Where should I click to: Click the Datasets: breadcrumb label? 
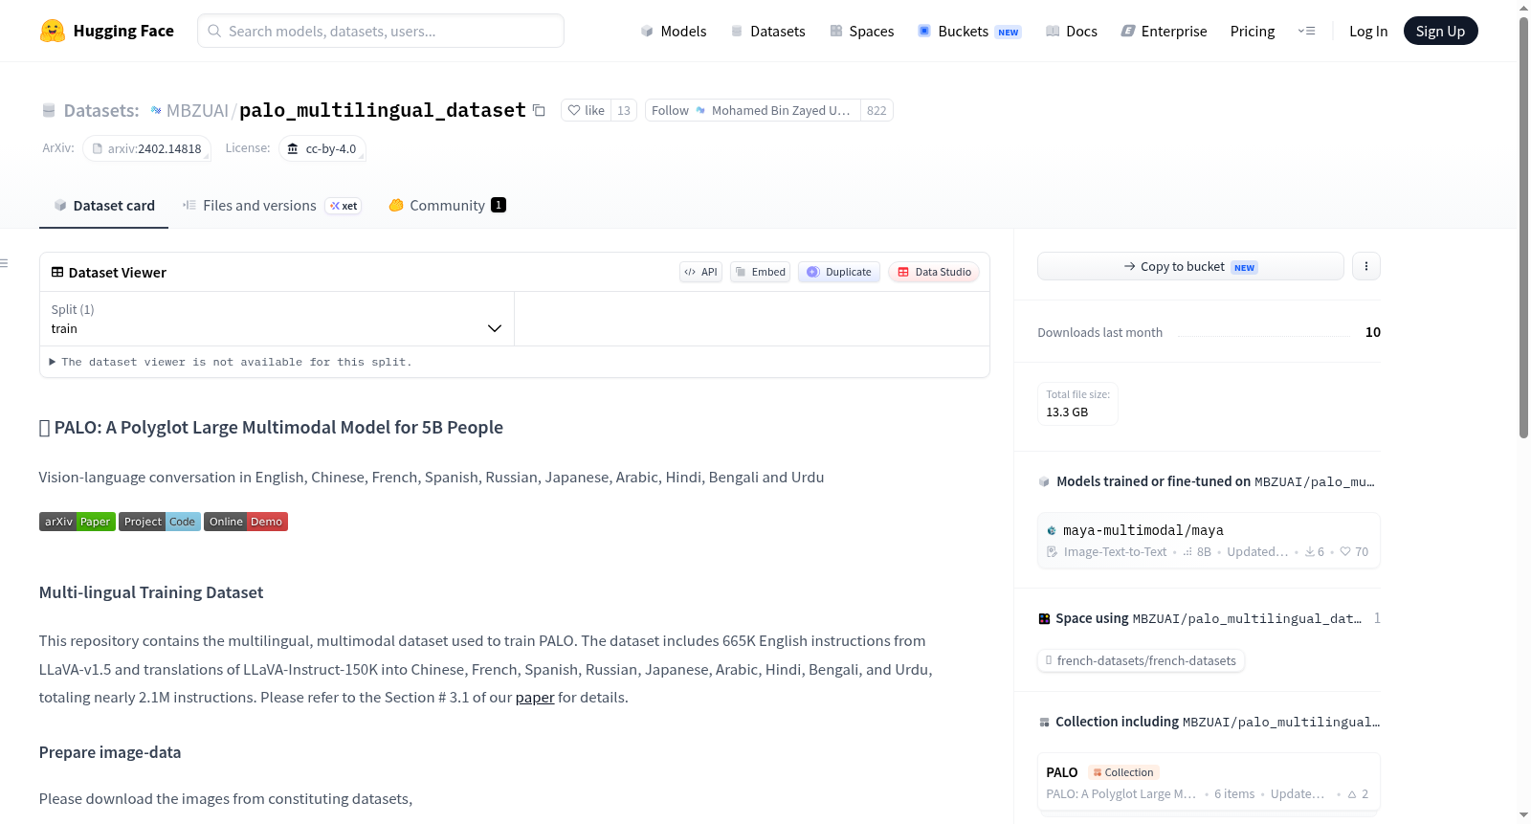pyautogui.click(x=101, y=110)
